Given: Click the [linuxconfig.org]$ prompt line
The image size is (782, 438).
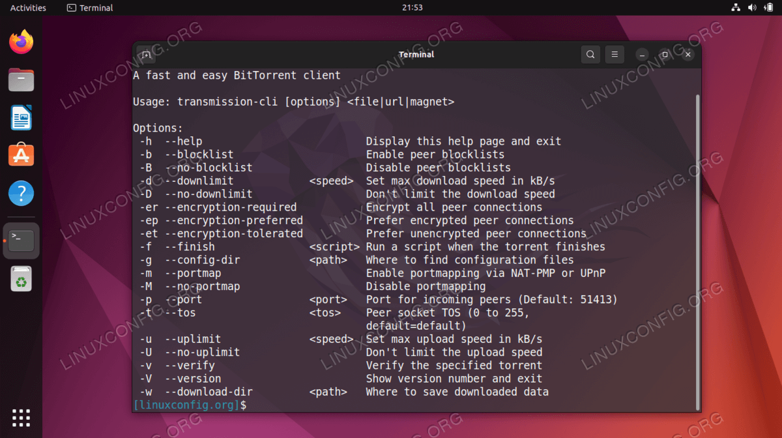Looking at the screenshot, I should pyautogui.click(x=190, y=405).
